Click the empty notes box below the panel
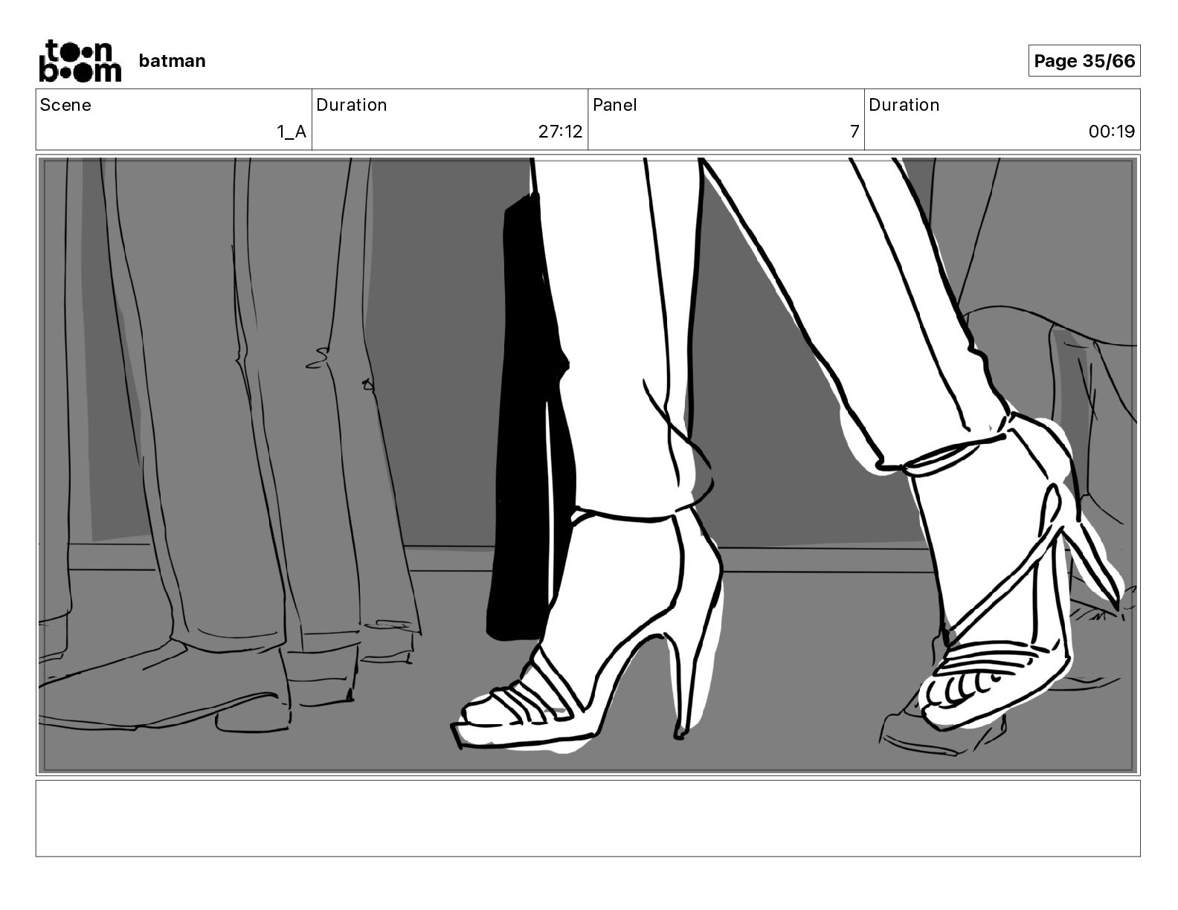The width and height of the screenshot is (1178, 910). tap(588, 818)
